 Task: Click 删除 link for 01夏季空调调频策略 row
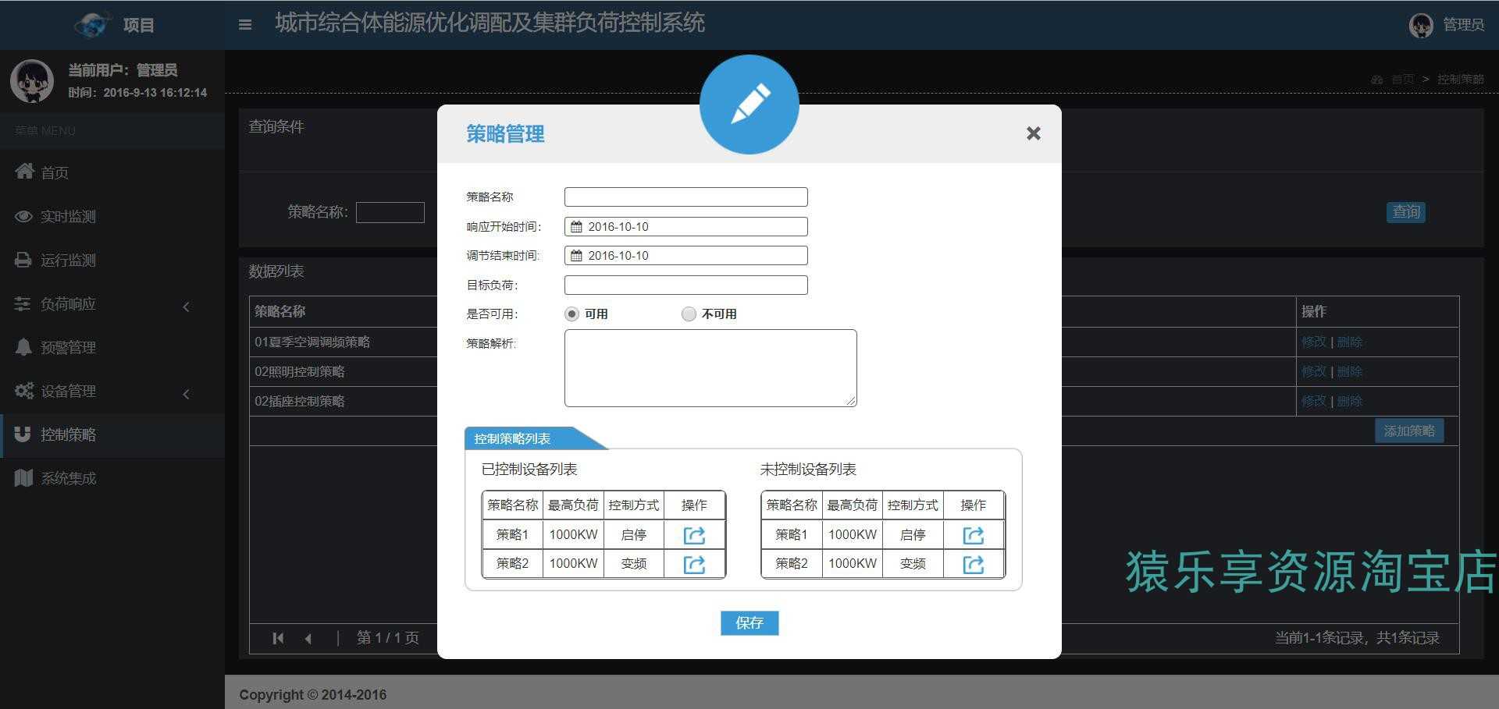[x=1350, y=342]
